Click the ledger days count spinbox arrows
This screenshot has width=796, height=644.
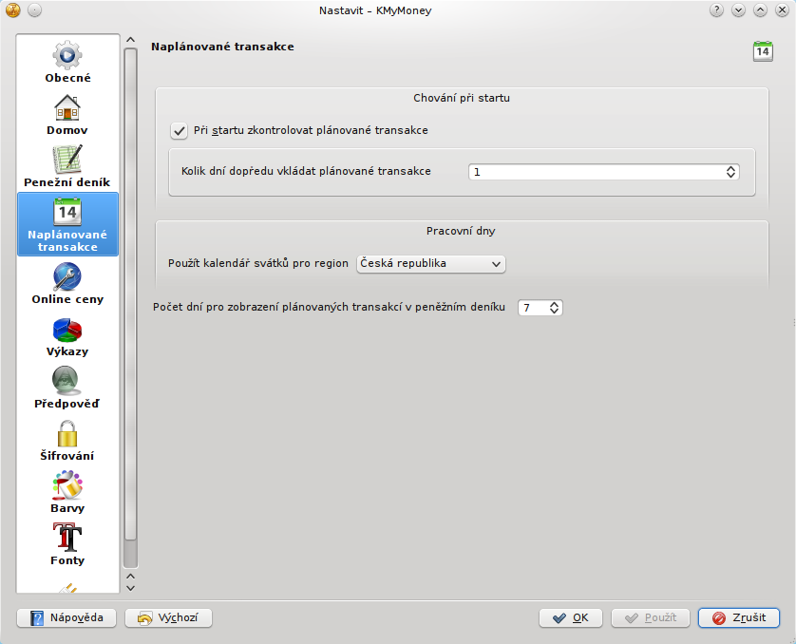554,308
